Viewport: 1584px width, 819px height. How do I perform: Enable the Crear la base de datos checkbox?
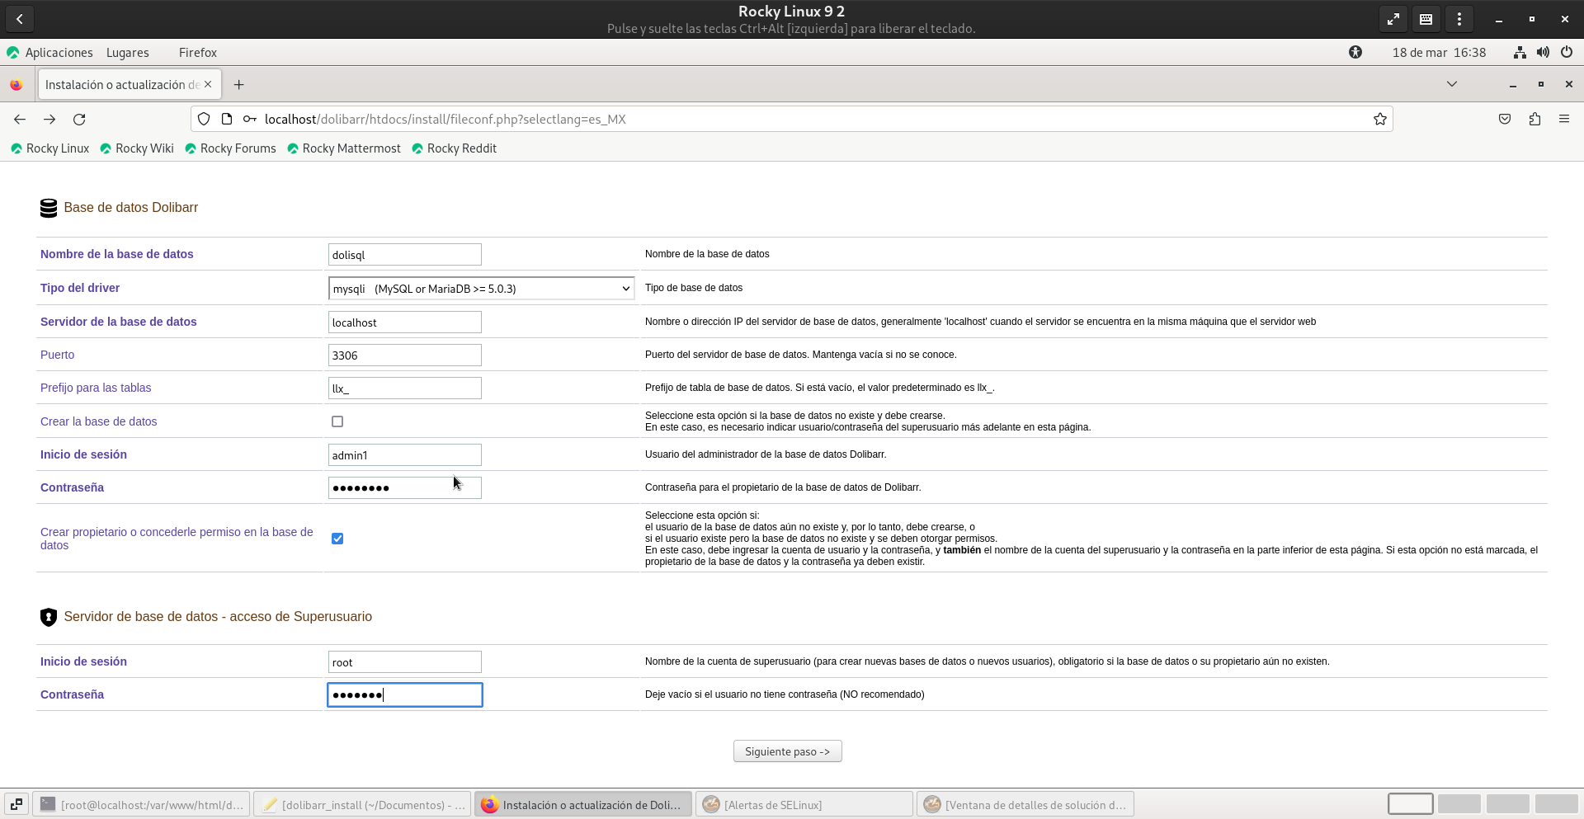(x=337, y=421)
